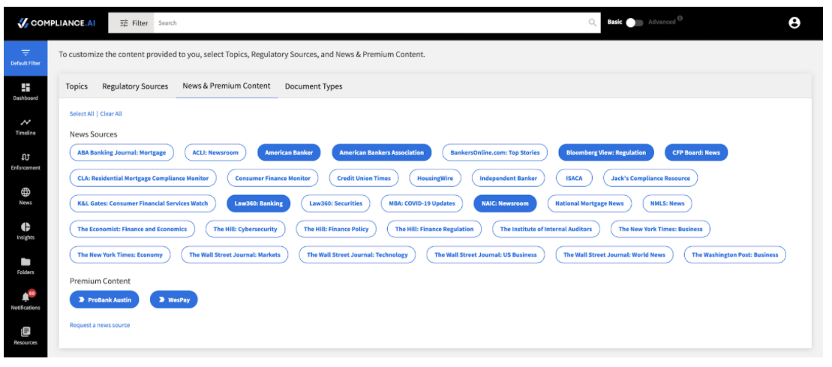Switch to the Document Types tab

point(314,86)
